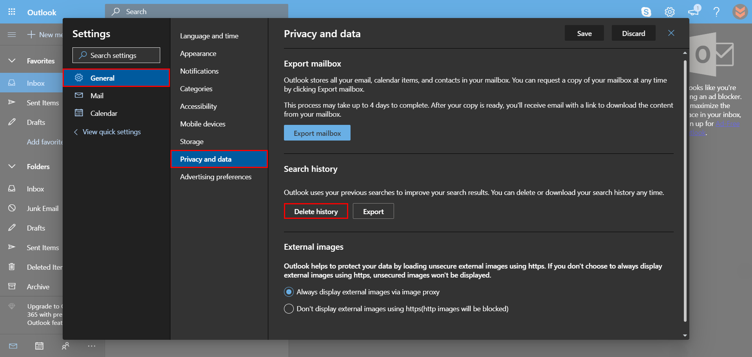This screenshot has width=752, height=357.
Task: Open Drafts under Favorites
Action: tap(31, 122)
